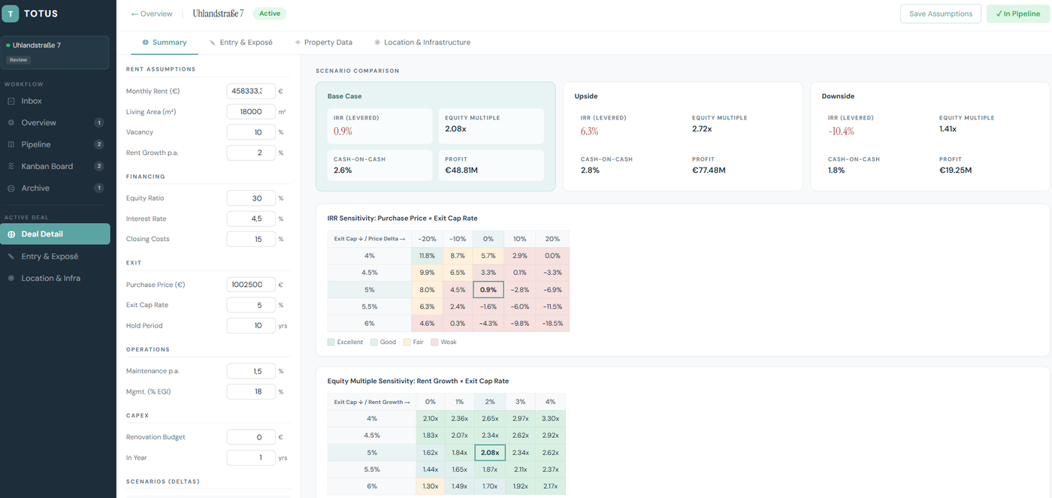
Task: Click the 1.30x equity multiple cell
Action: pyautogui.click(x=431, y=486)
